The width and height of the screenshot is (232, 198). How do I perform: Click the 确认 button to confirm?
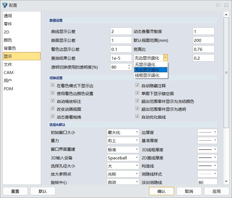(x=161, y=191)
